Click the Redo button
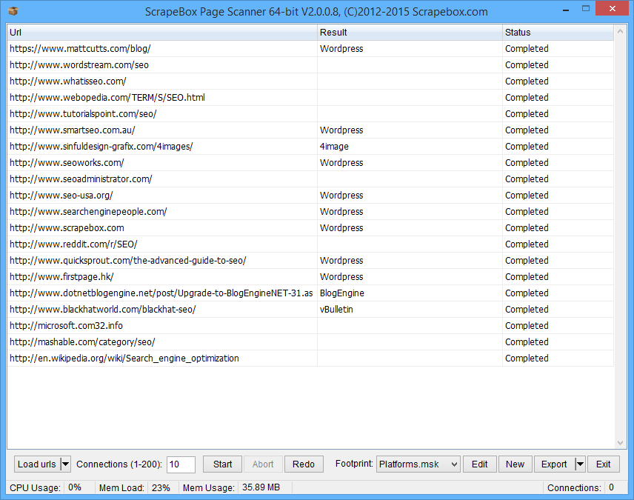Image resolution: width=634 pixels, height=500 pixels. coord(304,464)
